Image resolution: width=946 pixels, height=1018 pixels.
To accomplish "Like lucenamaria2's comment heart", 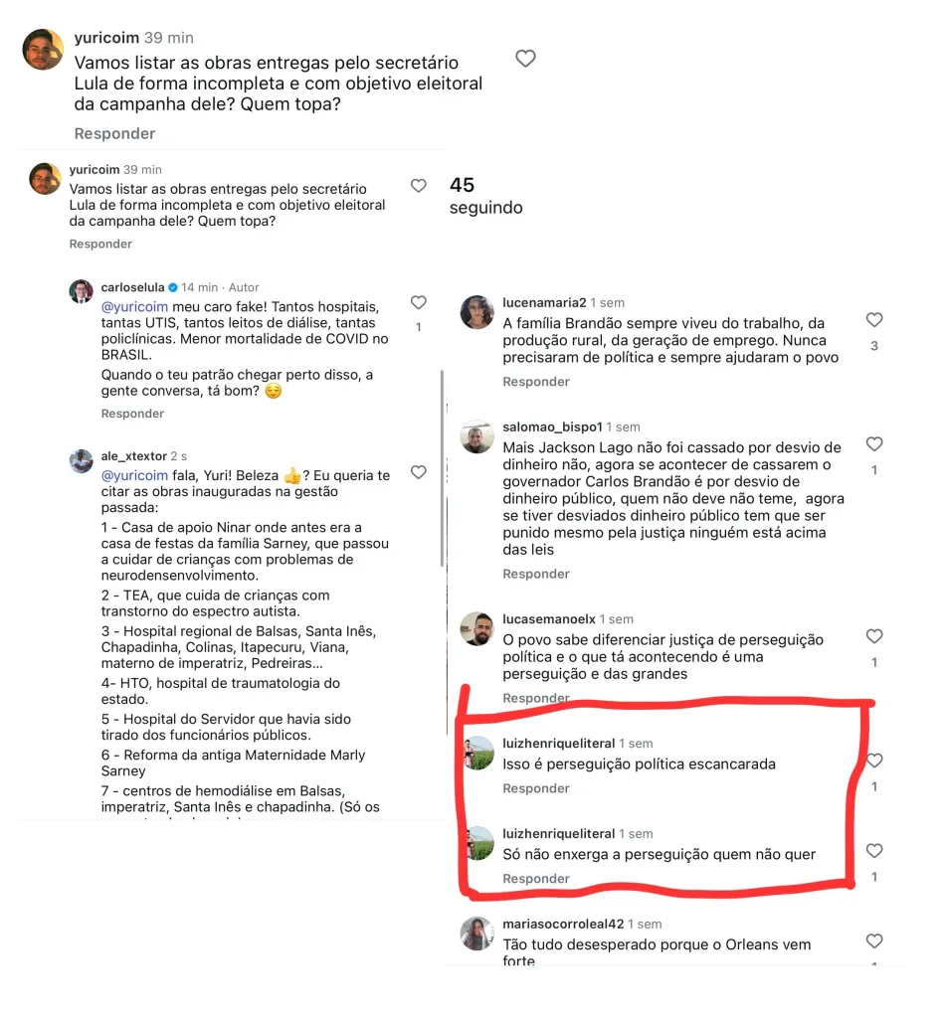I will (874, 319).
